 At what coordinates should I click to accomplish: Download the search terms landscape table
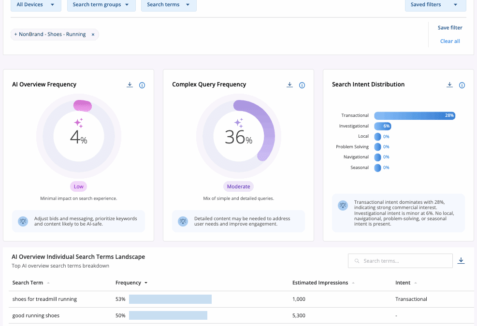click(x=461, y=261)
